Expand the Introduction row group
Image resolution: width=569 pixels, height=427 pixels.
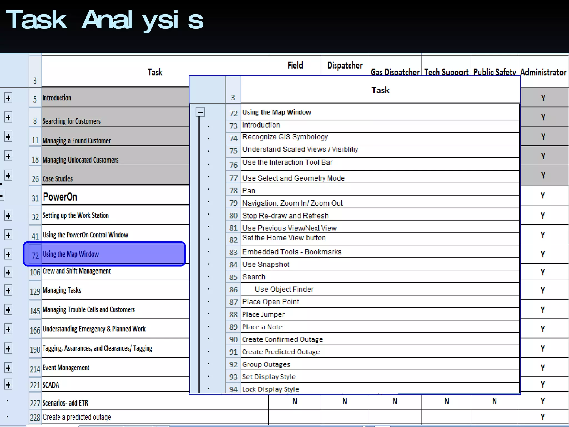tap(8, 98)
